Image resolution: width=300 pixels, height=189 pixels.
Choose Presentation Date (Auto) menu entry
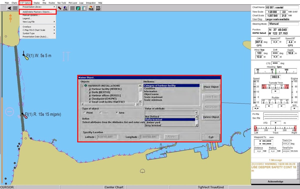38,37
